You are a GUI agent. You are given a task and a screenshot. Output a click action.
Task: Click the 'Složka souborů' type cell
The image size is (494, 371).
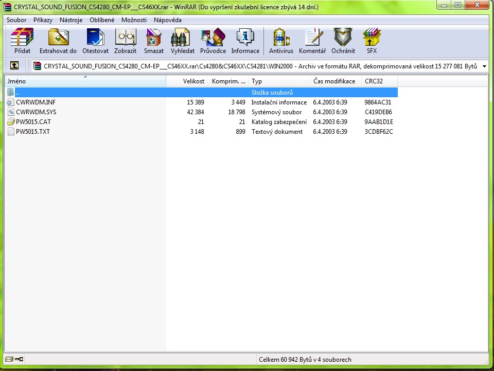pyautogui.click(x=272, y=92)
